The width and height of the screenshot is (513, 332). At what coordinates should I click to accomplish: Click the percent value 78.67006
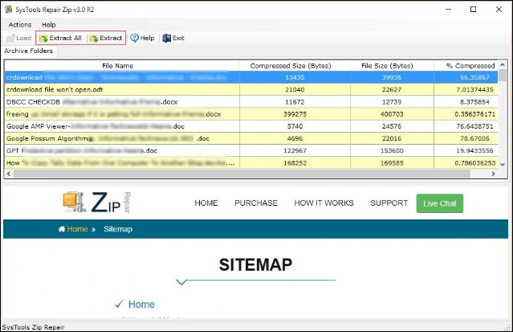[474, 138]
